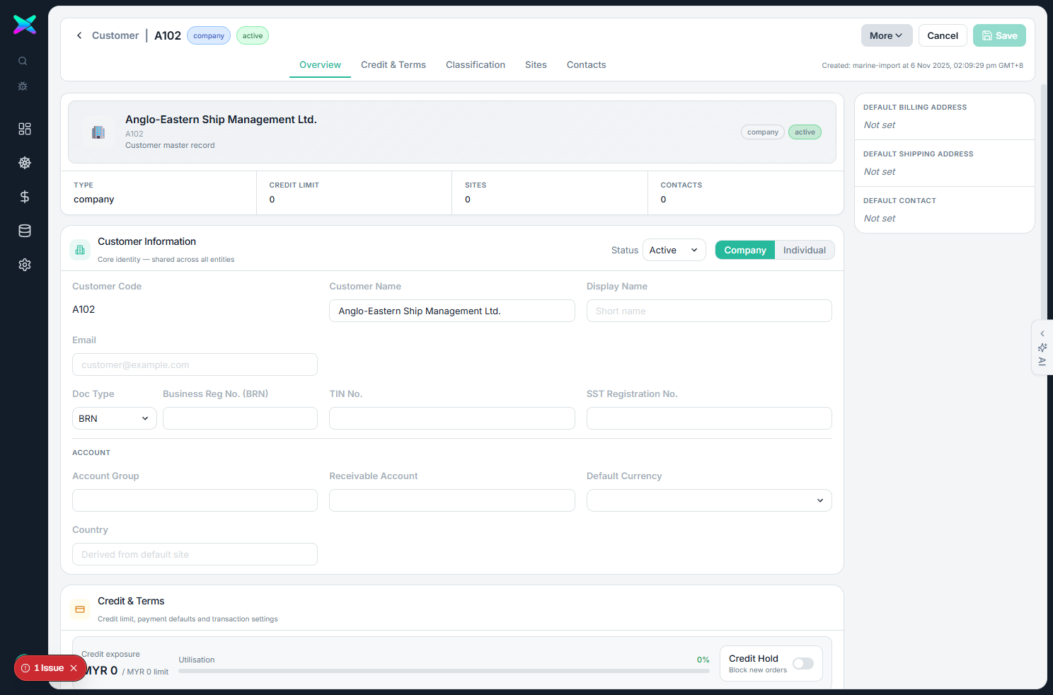The image size is (1053, 695).
Task: Click the Country derived field
Action: (x=195, y=554)
